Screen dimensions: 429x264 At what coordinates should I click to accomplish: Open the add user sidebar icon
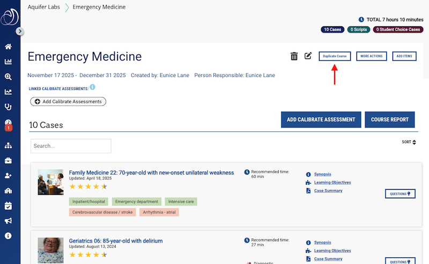coord(8,176)
